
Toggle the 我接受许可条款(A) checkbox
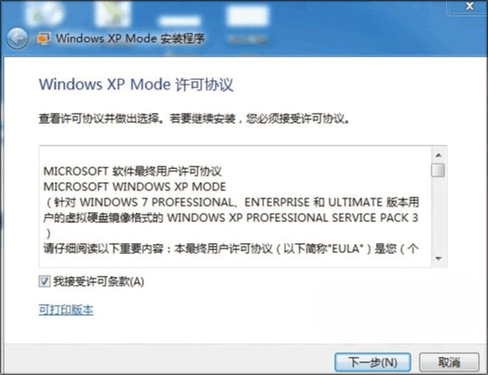pos(45,281)
